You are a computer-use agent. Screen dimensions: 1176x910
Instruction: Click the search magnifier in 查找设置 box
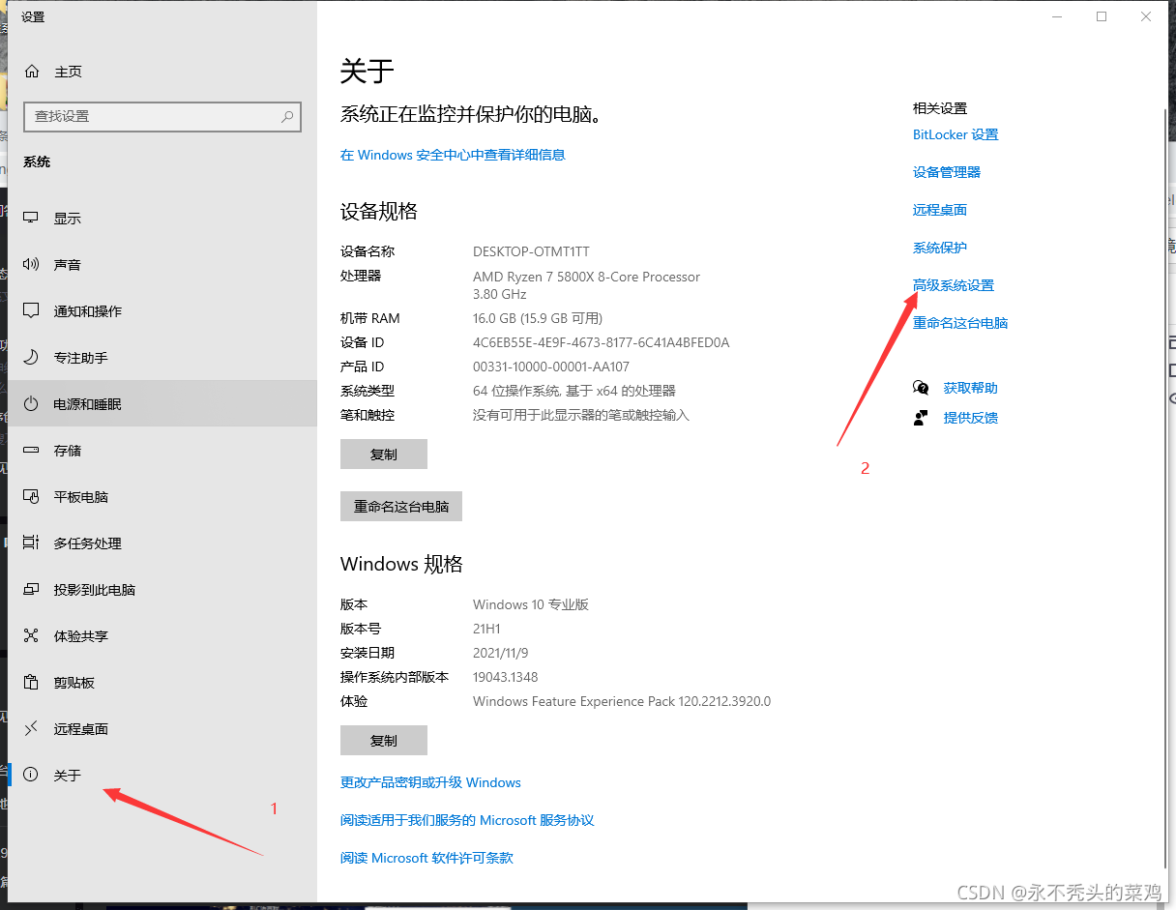(x=287, y=116)
